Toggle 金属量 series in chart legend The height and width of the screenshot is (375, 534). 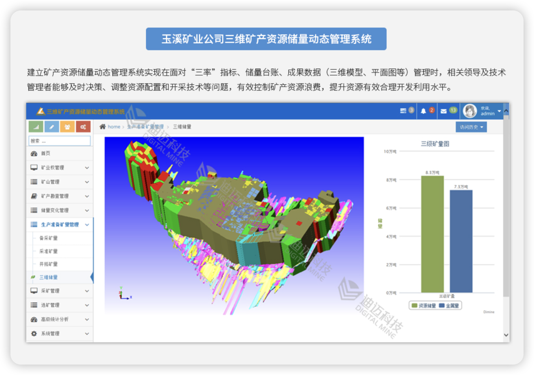tap(449, 305)
